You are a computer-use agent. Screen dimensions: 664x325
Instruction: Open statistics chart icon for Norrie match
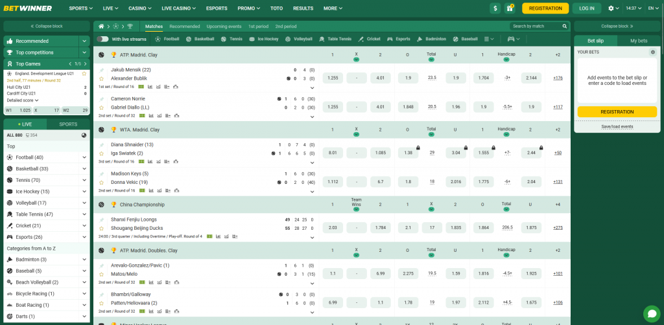[x=150, y=115]
